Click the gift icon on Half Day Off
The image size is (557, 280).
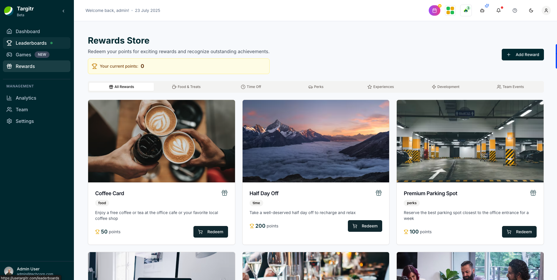tap(379, 193)
